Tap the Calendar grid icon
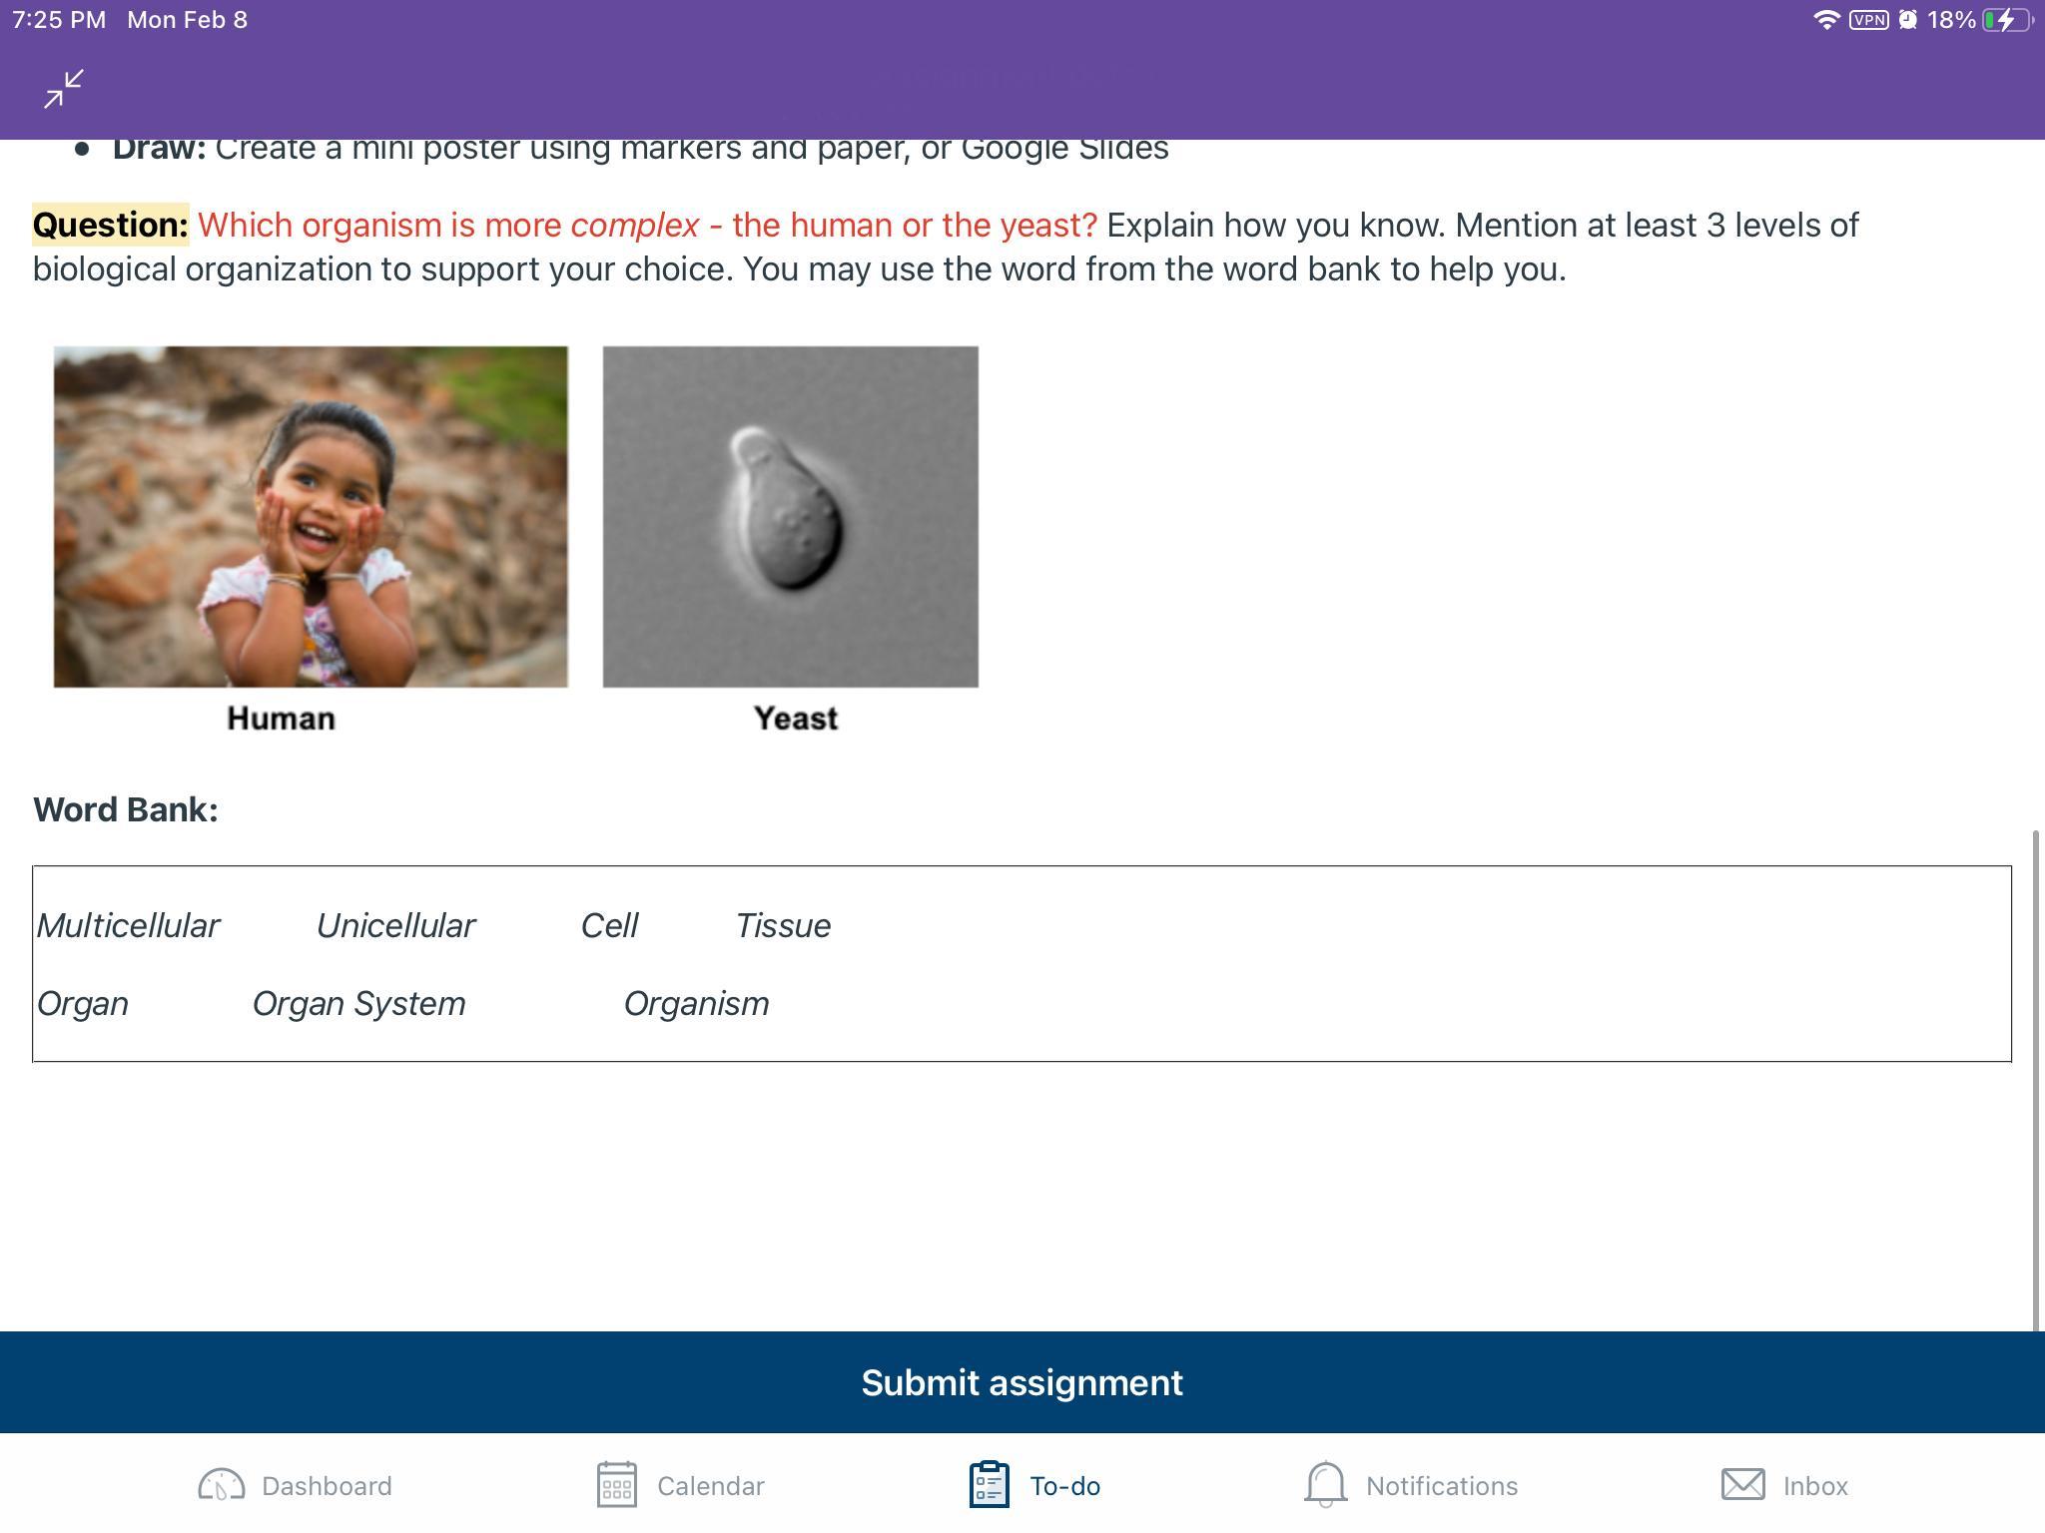Viewport: 2045px width, 1533px height. 617,1485
